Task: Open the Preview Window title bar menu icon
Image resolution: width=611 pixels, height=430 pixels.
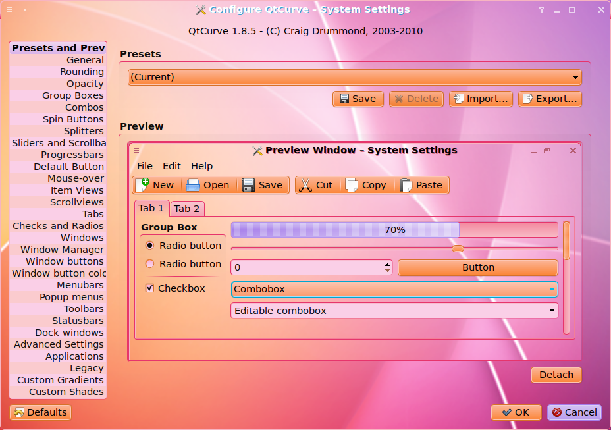Action: [137, 150]
